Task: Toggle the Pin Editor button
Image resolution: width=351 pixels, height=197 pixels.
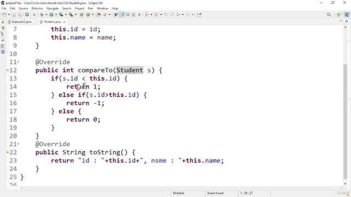Action: coord(199,15)
